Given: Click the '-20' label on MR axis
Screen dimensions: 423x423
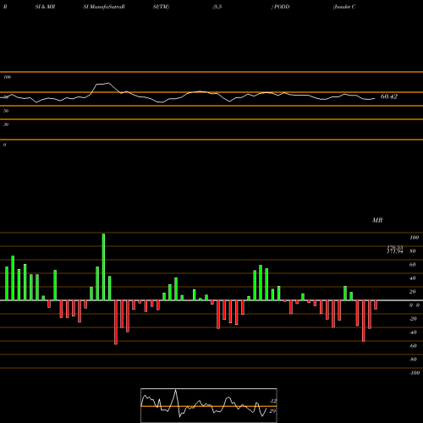Looking at the screenshot, I should coord(413,319).
